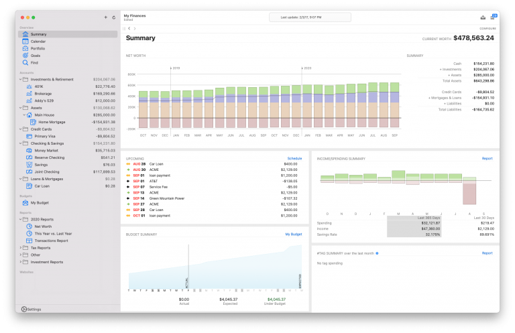
Task: Select the Find magnifier icon
Action: (x=25, y=62)
